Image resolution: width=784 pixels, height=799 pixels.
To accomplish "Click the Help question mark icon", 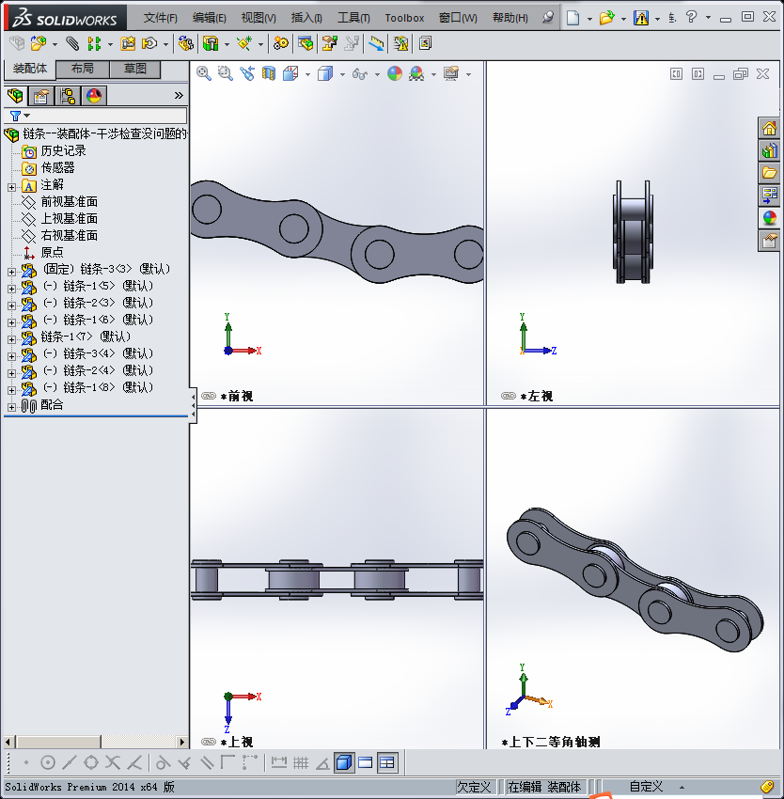I will pos(691,17).
